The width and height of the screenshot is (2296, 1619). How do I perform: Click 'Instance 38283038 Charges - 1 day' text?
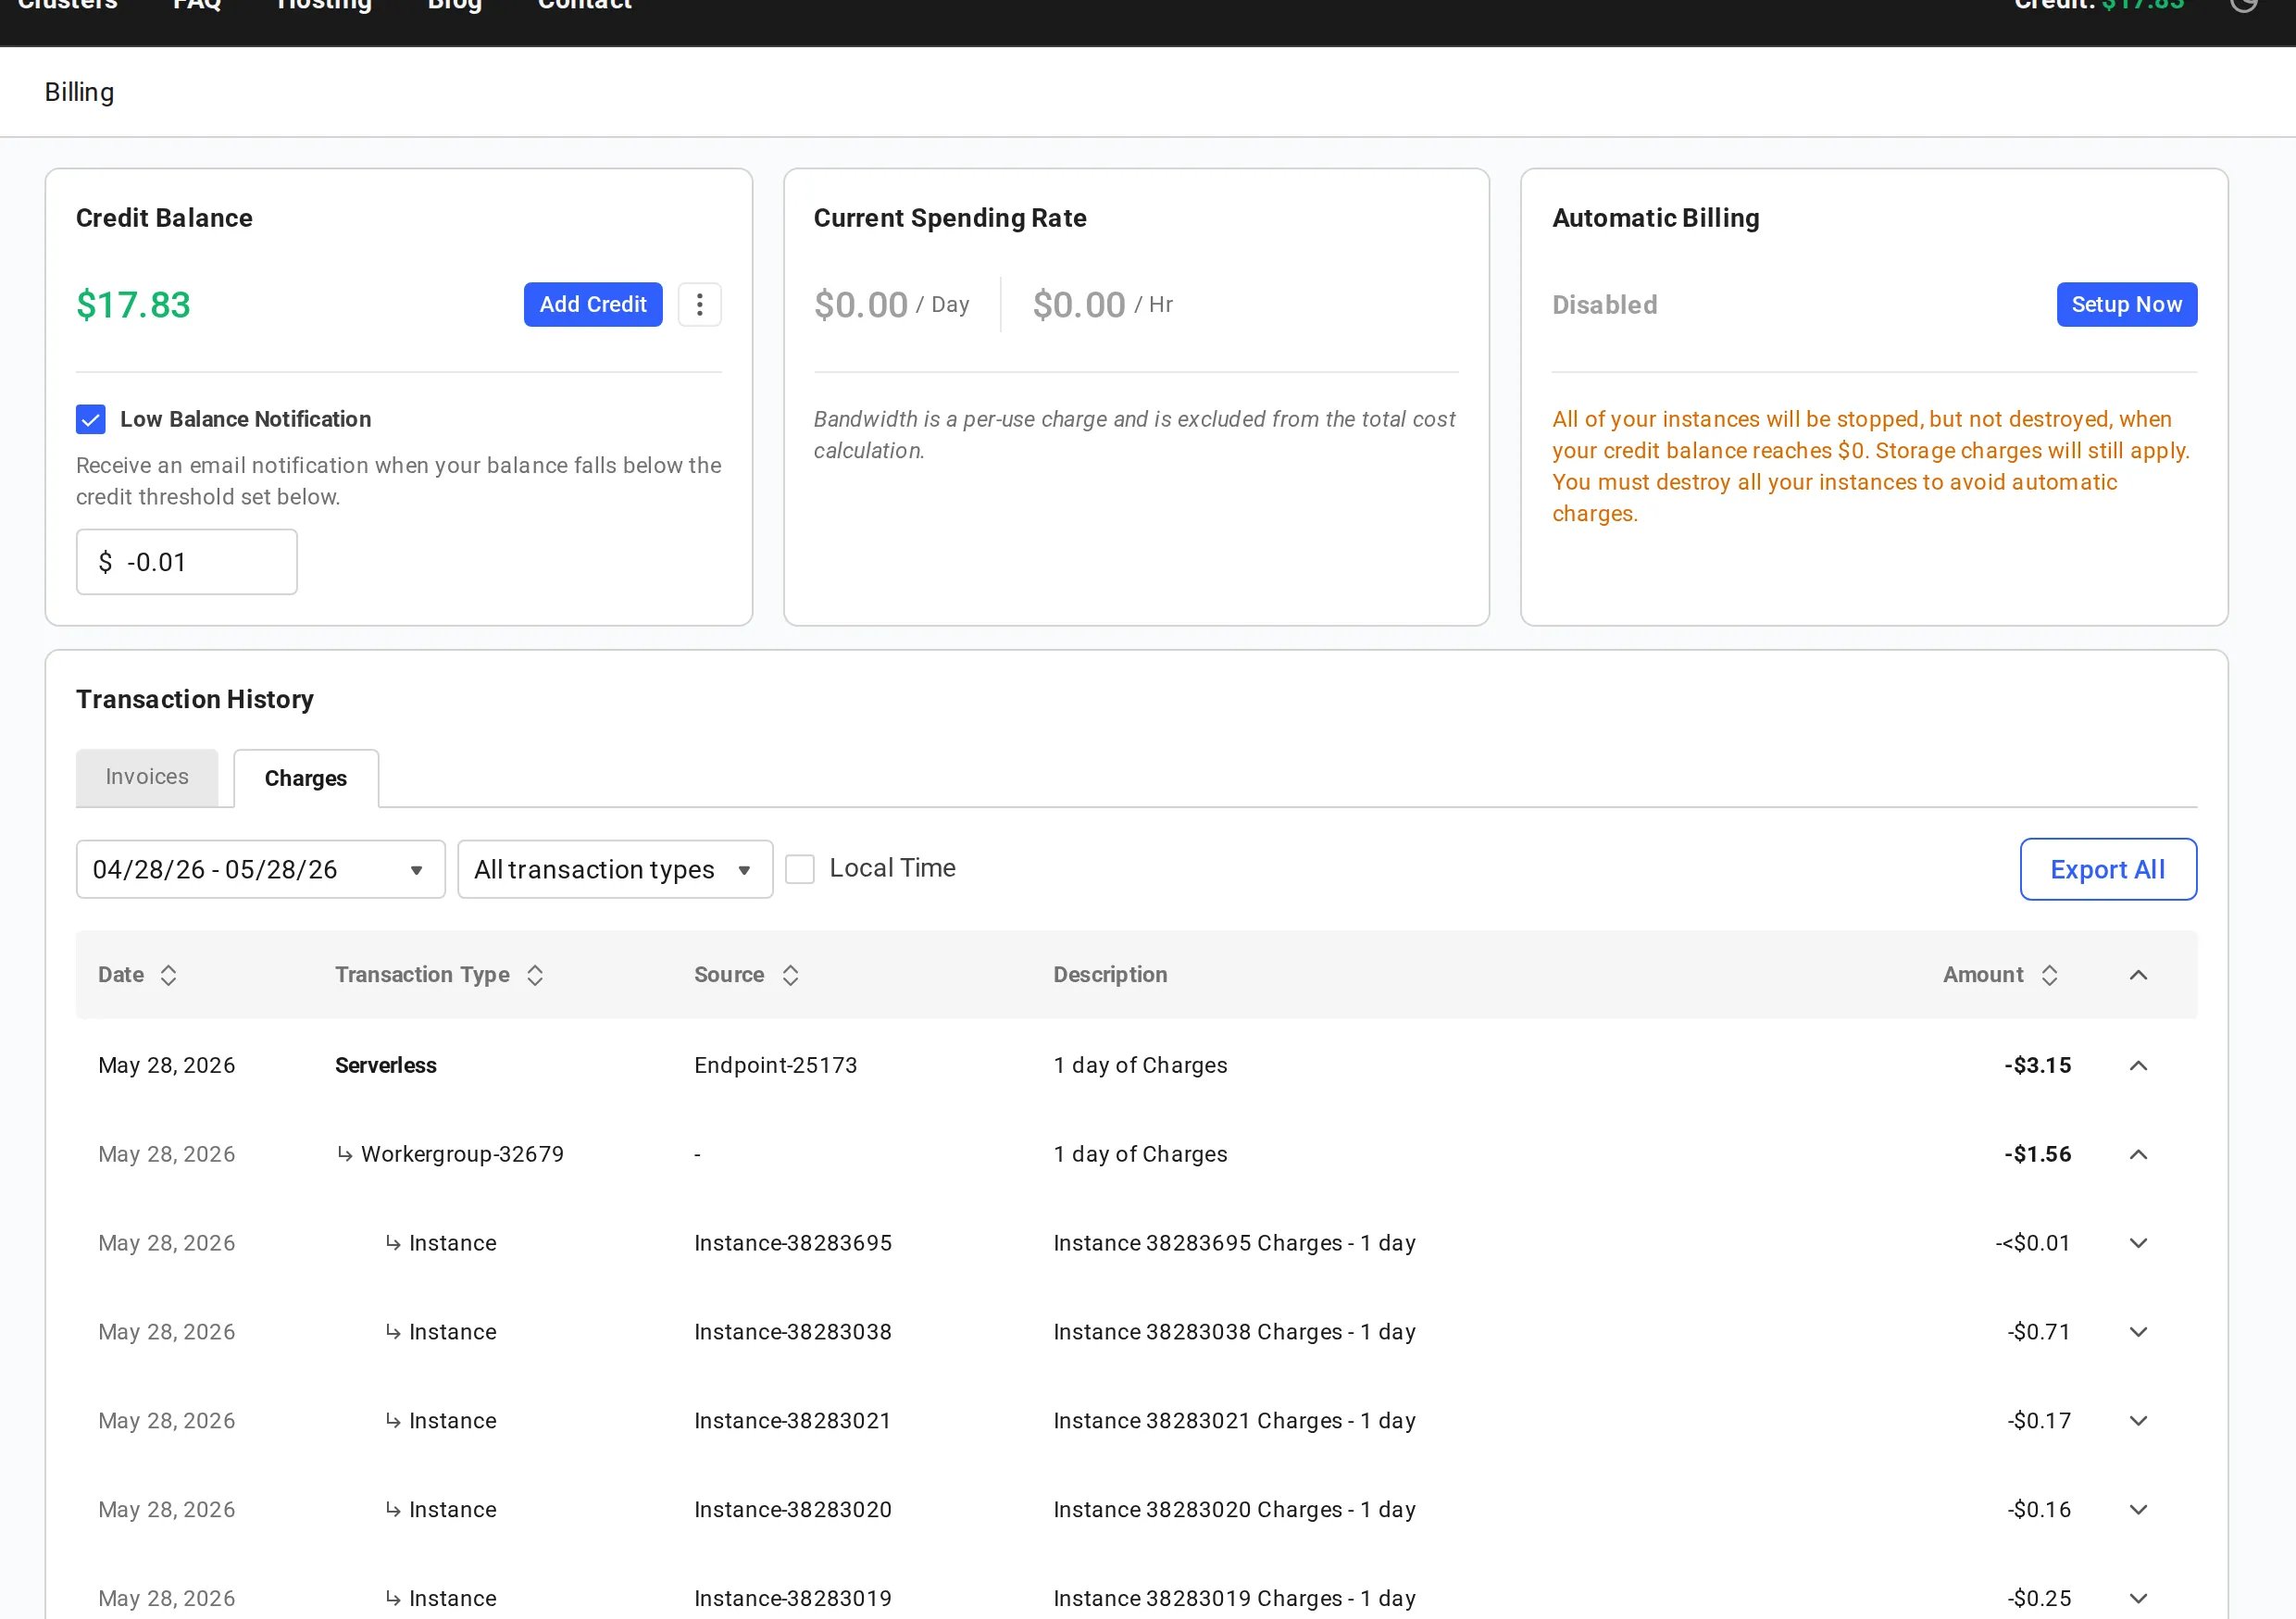[x=1234, y=1332]
